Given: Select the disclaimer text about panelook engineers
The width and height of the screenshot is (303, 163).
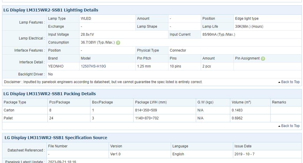Looking at the screenshot, I should [103, 82].
